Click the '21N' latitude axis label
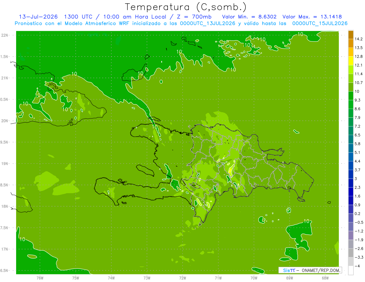This screenshot has height=282, width=365. tap(5, 78)
